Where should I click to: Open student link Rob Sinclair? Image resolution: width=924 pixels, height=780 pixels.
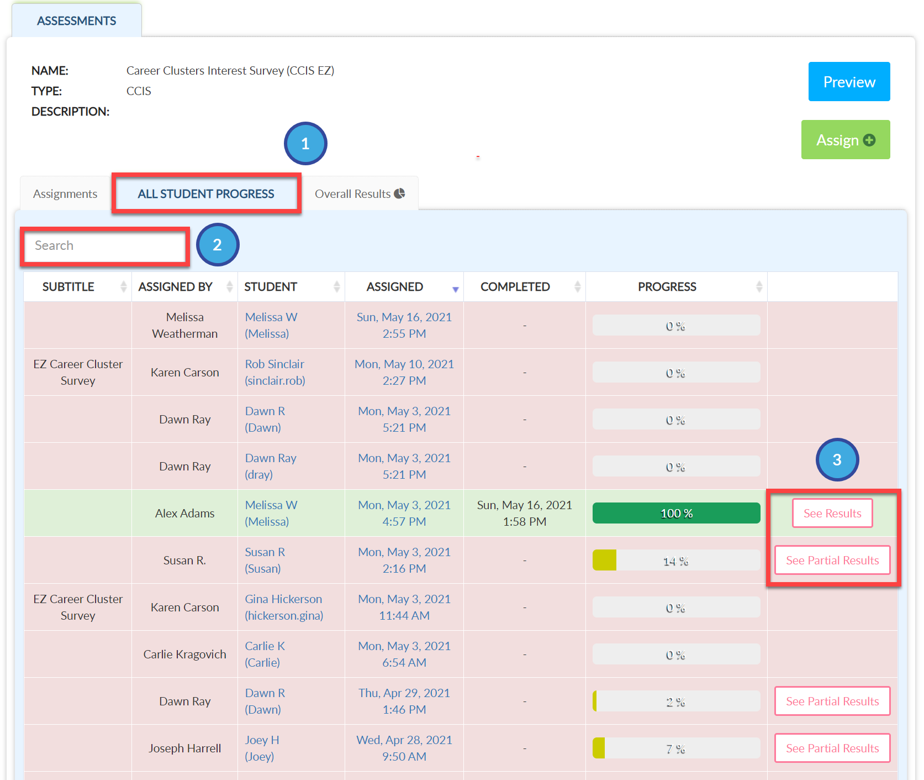274,372
